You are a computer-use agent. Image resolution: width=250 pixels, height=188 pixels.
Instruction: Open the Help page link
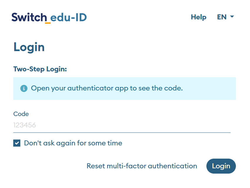click(x=198, y=17)
